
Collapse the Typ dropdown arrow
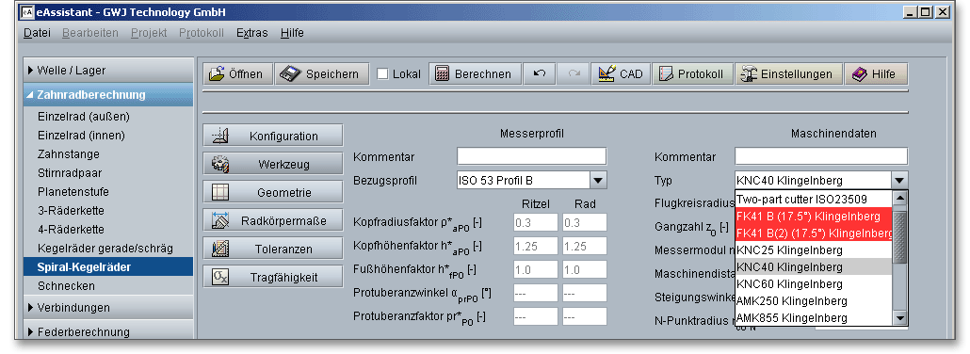899,181
